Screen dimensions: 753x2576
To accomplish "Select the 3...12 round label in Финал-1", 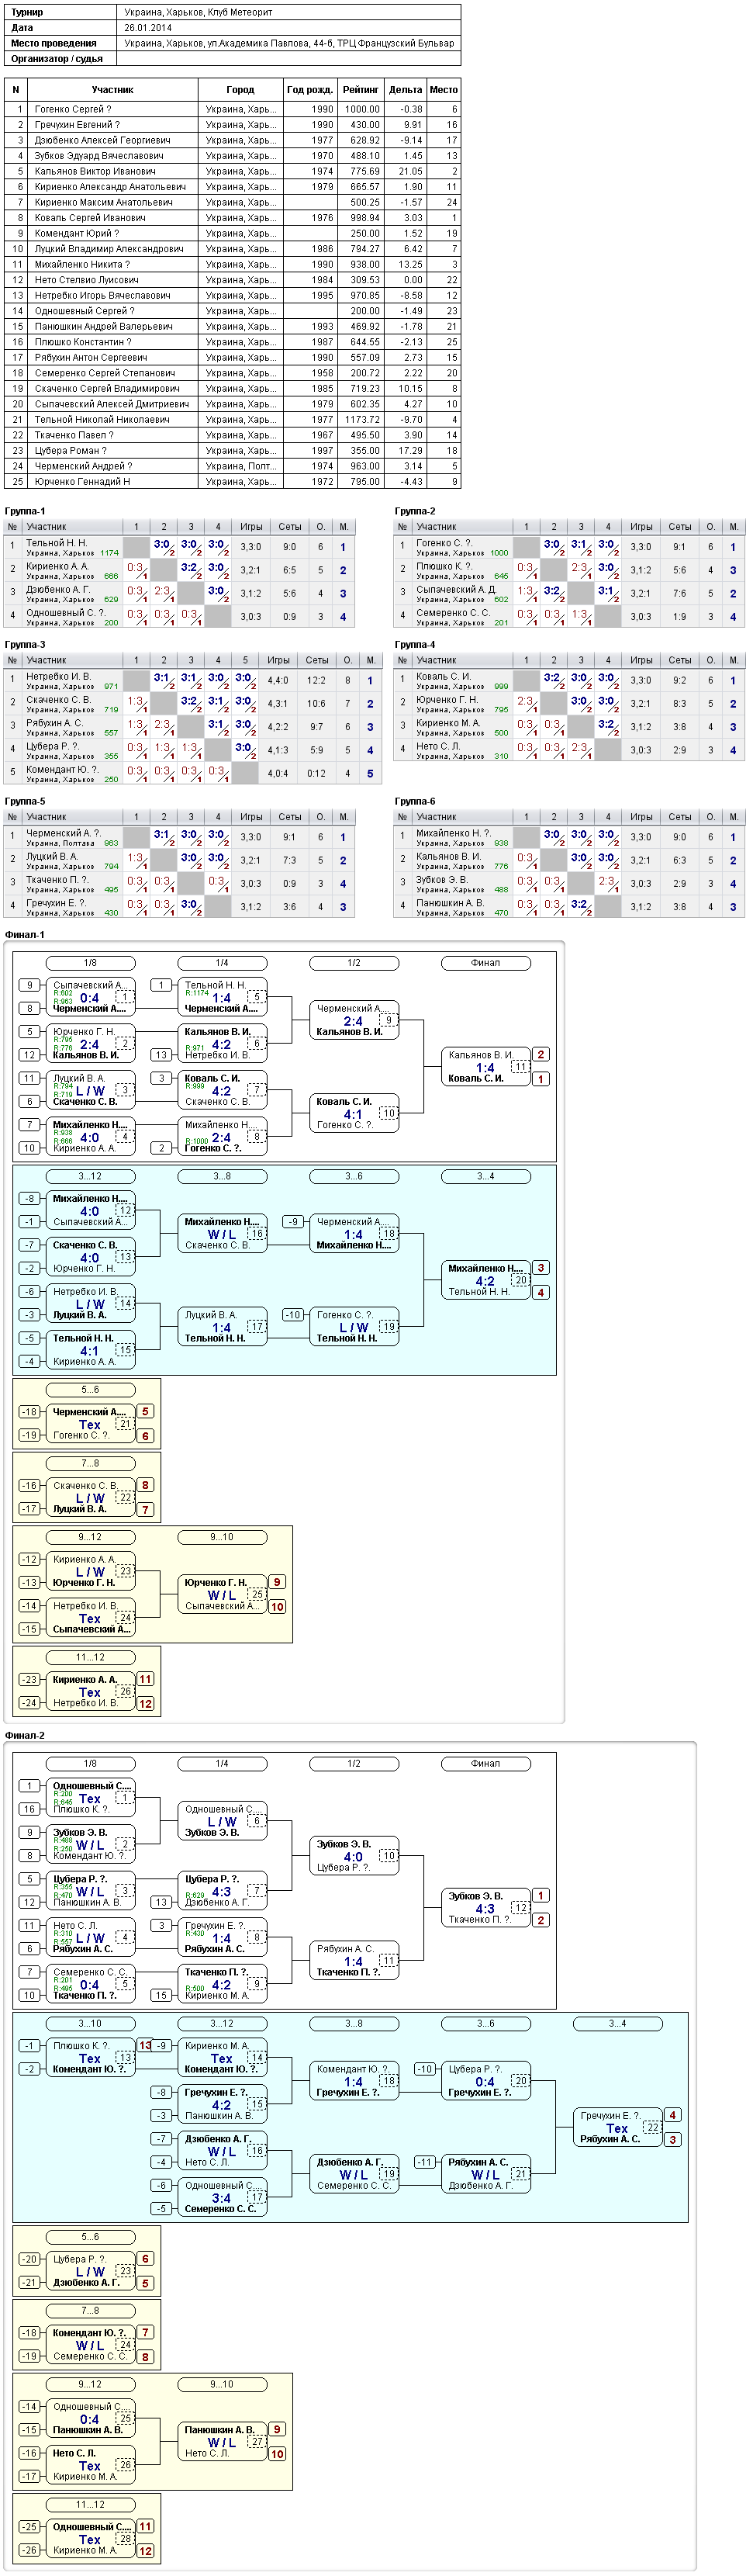I will pyautogui.click(x=90, y=1177).
